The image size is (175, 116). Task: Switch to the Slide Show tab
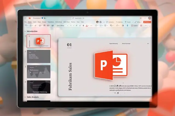66,22
